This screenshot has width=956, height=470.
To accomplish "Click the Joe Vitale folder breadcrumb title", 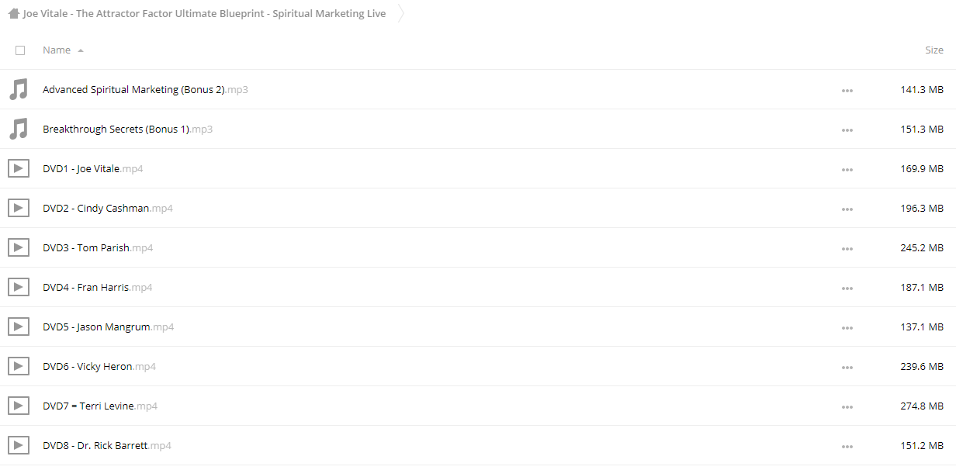I will point(204,13).
